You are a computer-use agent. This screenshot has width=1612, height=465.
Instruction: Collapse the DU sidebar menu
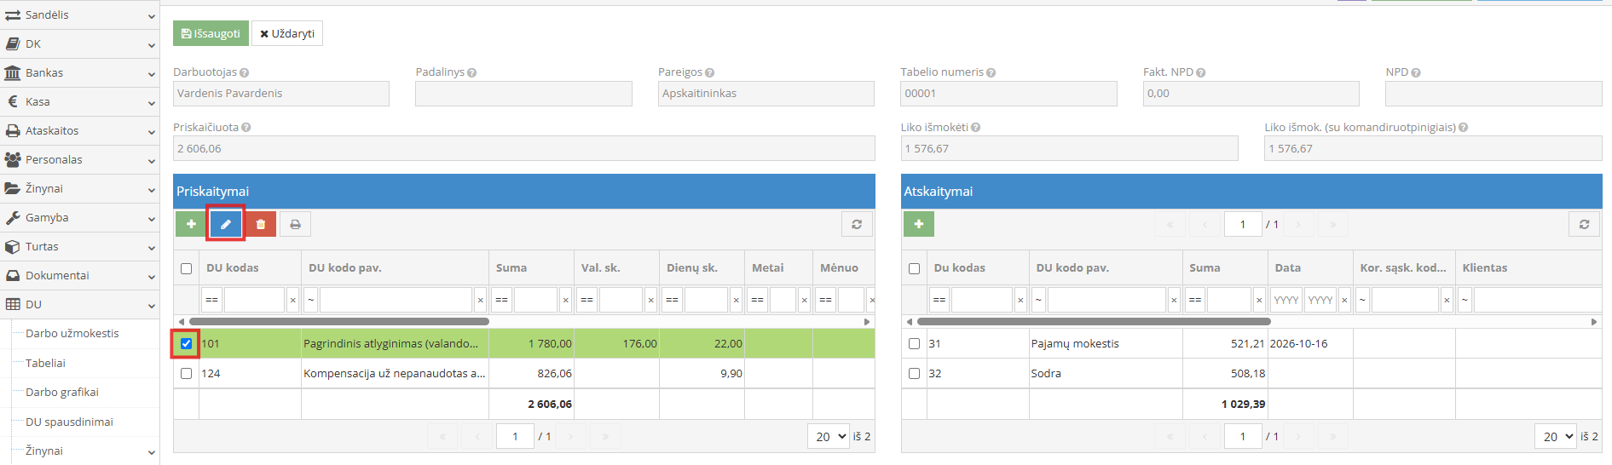(x=79, y=304)
